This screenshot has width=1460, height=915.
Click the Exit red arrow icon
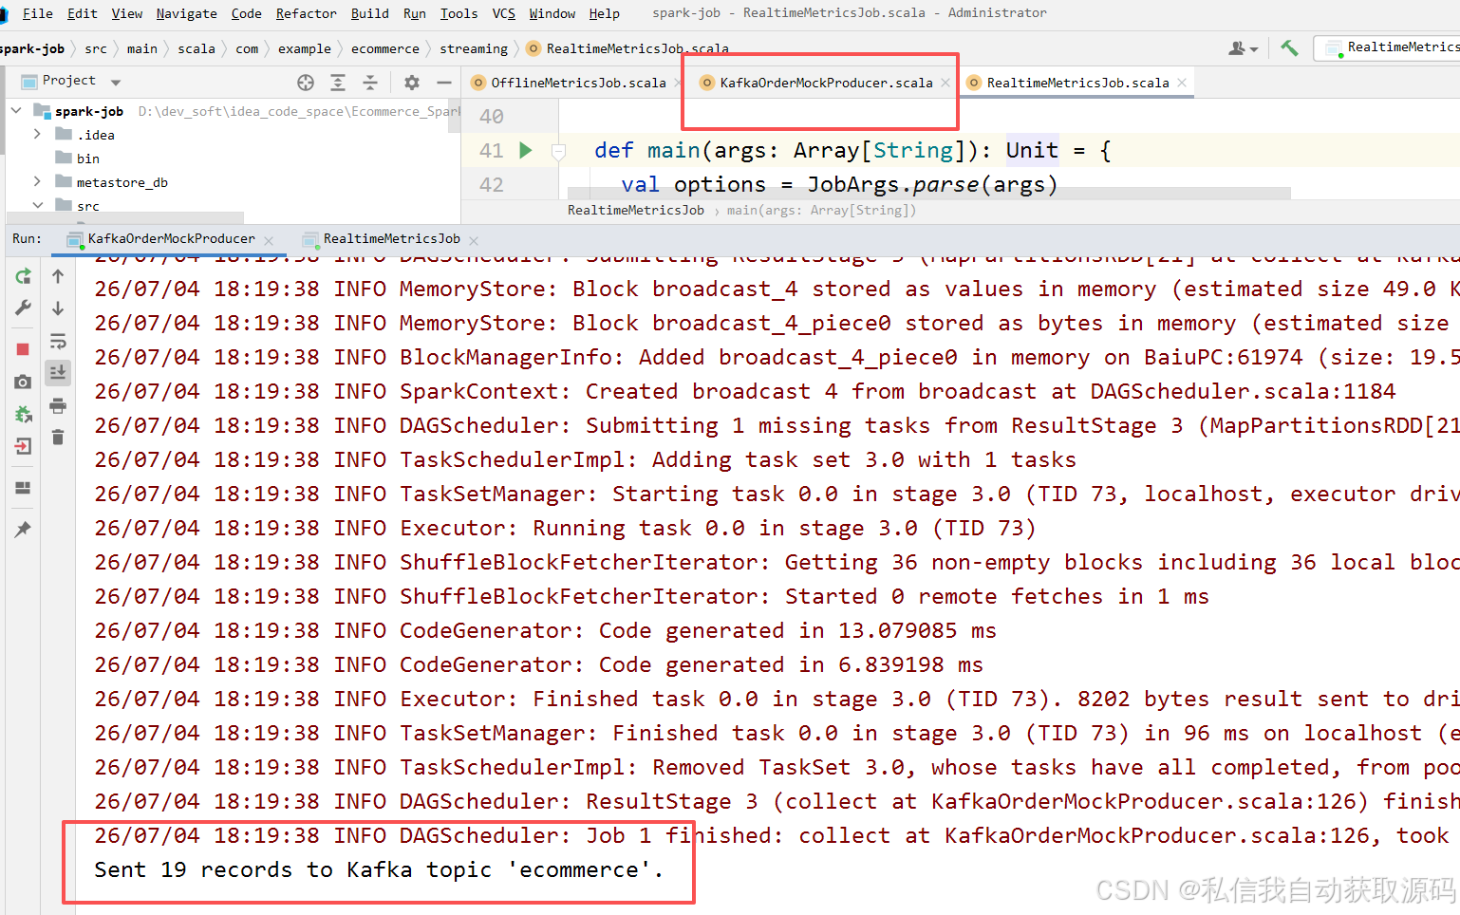pyautogui.click(x=23, y=446)
